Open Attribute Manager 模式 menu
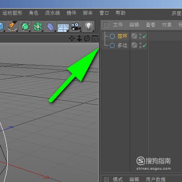Screen dimensions: 182x182 [118, 179]
